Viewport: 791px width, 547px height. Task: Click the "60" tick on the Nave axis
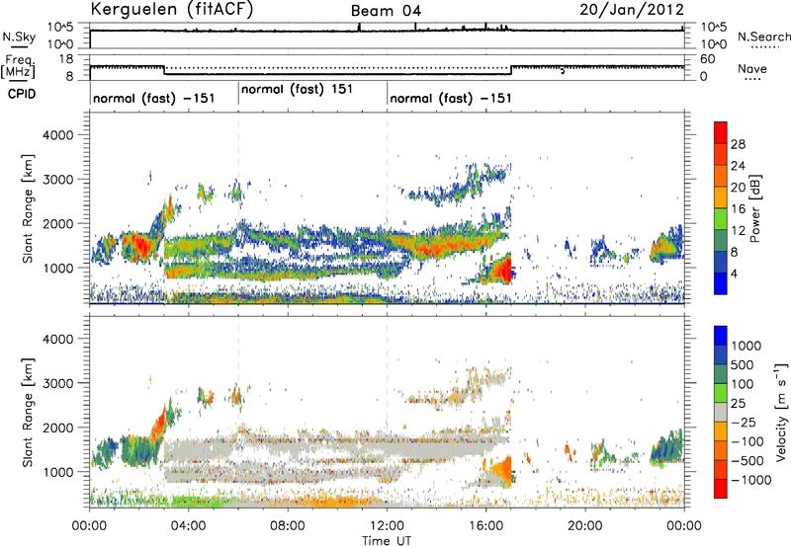[x=708, y=59]
